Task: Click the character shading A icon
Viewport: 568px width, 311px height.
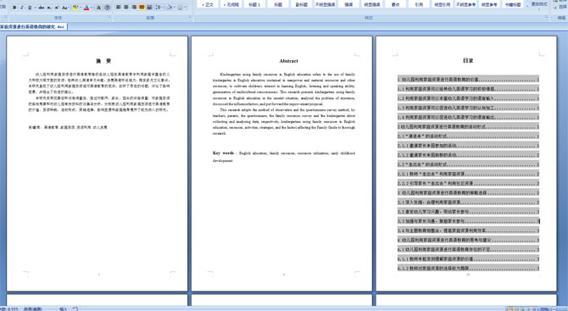Action: click(98, 8)
